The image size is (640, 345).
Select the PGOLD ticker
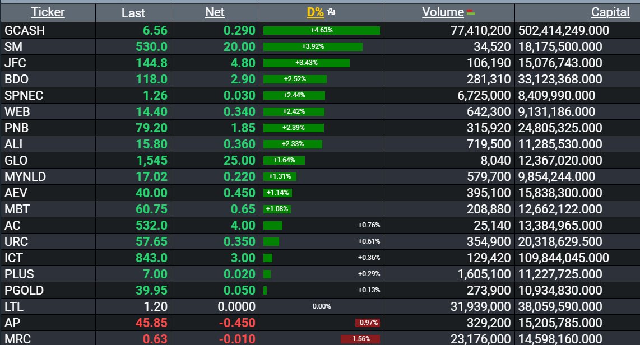pyautogui.click(x=24, y=291)
